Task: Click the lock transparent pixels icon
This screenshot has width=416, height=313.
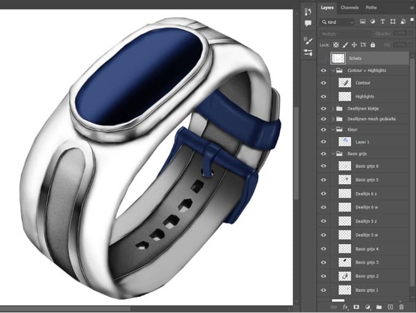Action: tap(336, 45)
